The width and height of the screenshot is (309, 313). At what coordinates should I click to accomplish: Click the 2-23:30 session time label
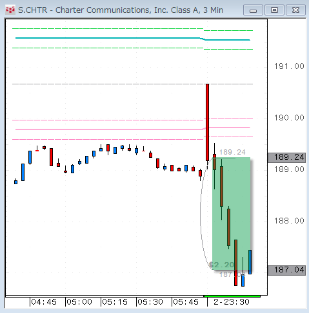[x=232, y=302]
